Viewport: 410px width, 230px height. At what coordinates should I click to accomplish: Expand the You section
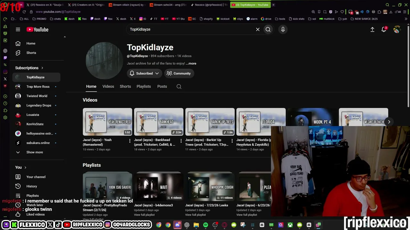click(21, 167)
